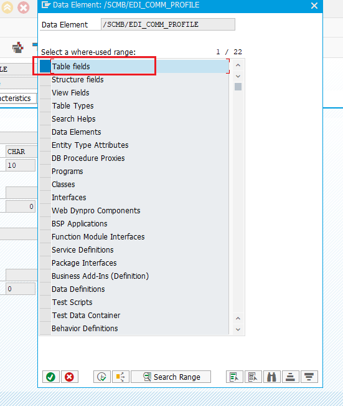Click the select indirect application icon
343x406 pixels.
120,377
